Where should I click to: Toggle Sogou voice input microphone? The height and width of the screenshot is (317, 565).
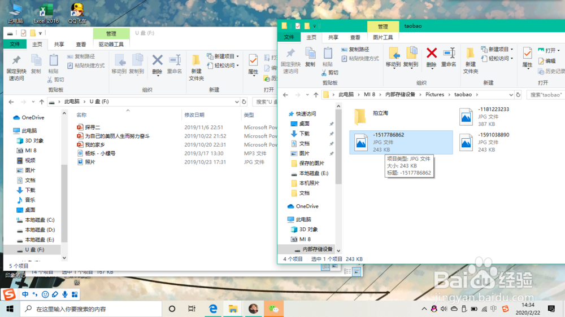pos(65,294)
